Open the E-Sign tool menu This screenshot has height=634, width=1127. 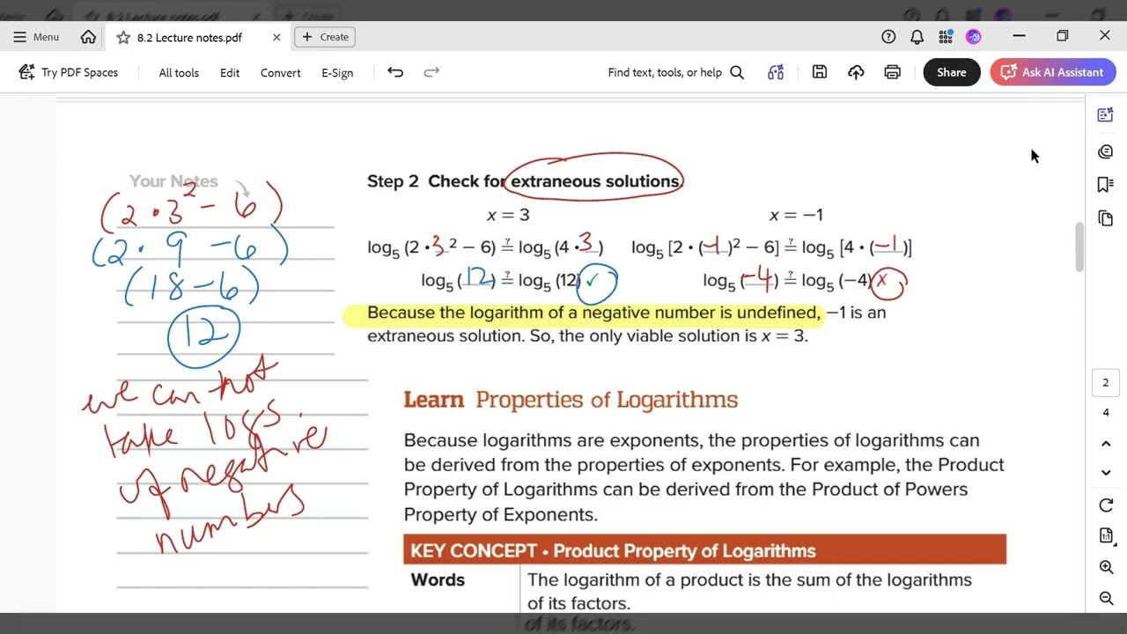[x=337, y=73]
